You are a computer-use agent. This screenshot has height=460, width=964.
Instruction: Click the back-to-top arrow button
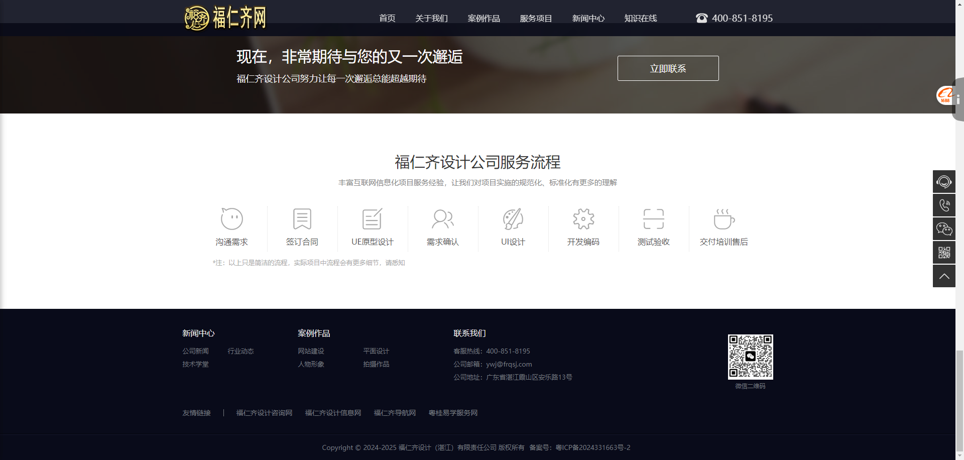(x=944, y=276)
